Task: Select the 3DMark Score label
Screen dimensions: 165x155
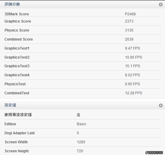Action: click(x=17, y=14)
